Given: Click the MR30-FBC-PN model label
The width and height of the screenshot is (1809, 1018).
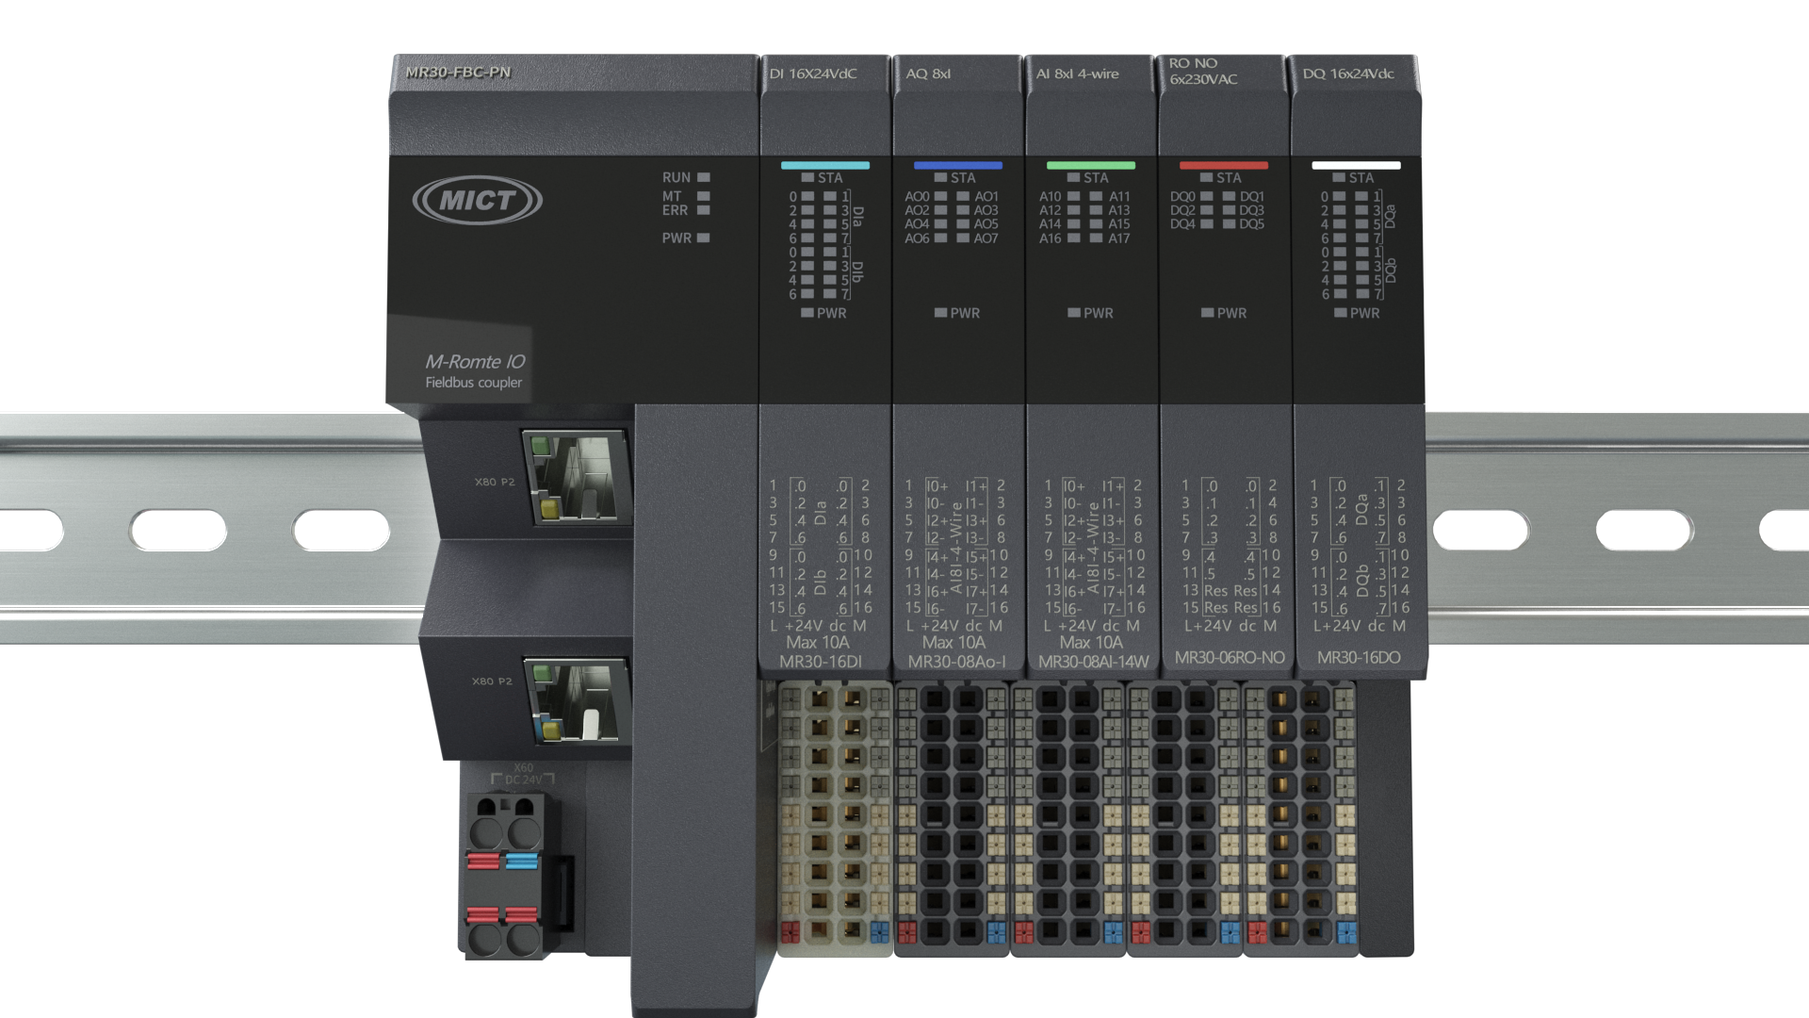Looking at the screenshot, I should 458,72.
